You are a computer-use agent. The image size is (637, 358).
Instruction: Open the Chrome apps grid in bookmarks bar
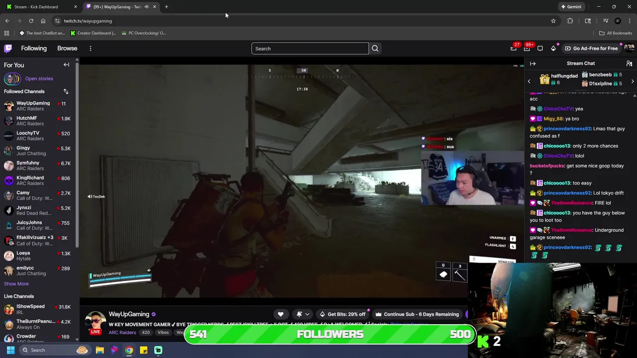click(6, 33)
